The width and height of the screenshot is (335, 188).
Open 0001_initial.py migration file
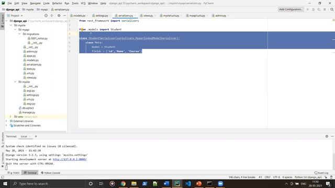click(39, 38)
